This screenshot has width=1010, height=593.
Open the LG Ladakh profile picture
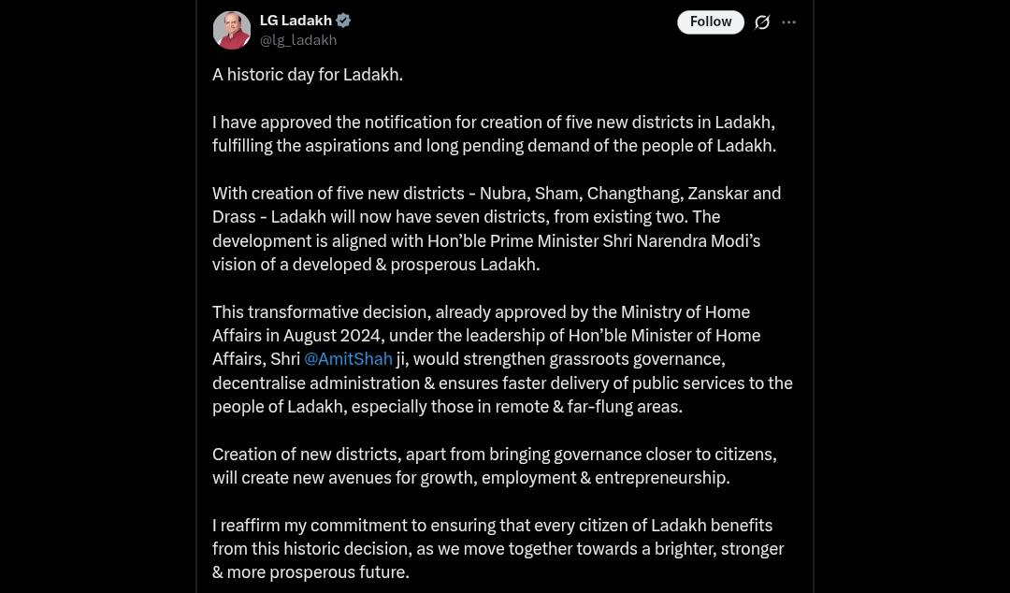click(232, 30)
